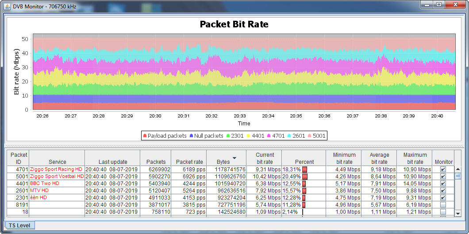Click the Java icon in the title bar
This screenshot has height=234, width=469.
[x=7, y=5]
